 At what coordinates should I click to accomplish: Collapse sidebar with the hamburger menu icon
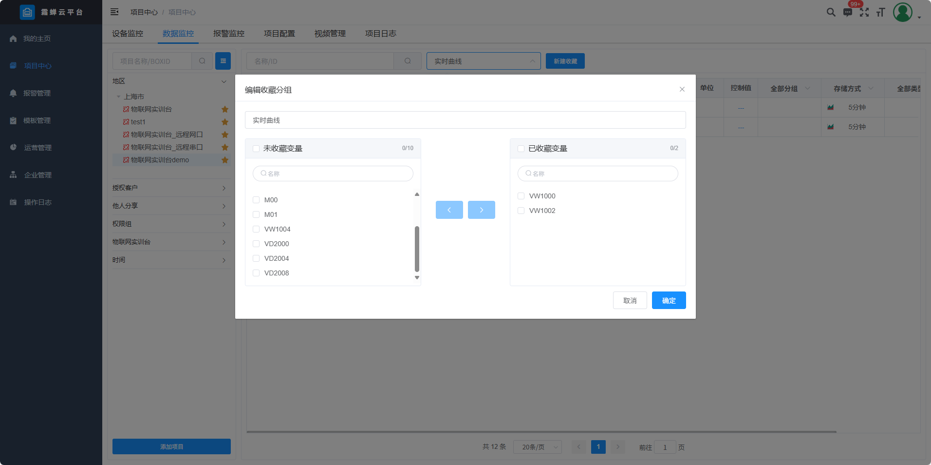114,12
